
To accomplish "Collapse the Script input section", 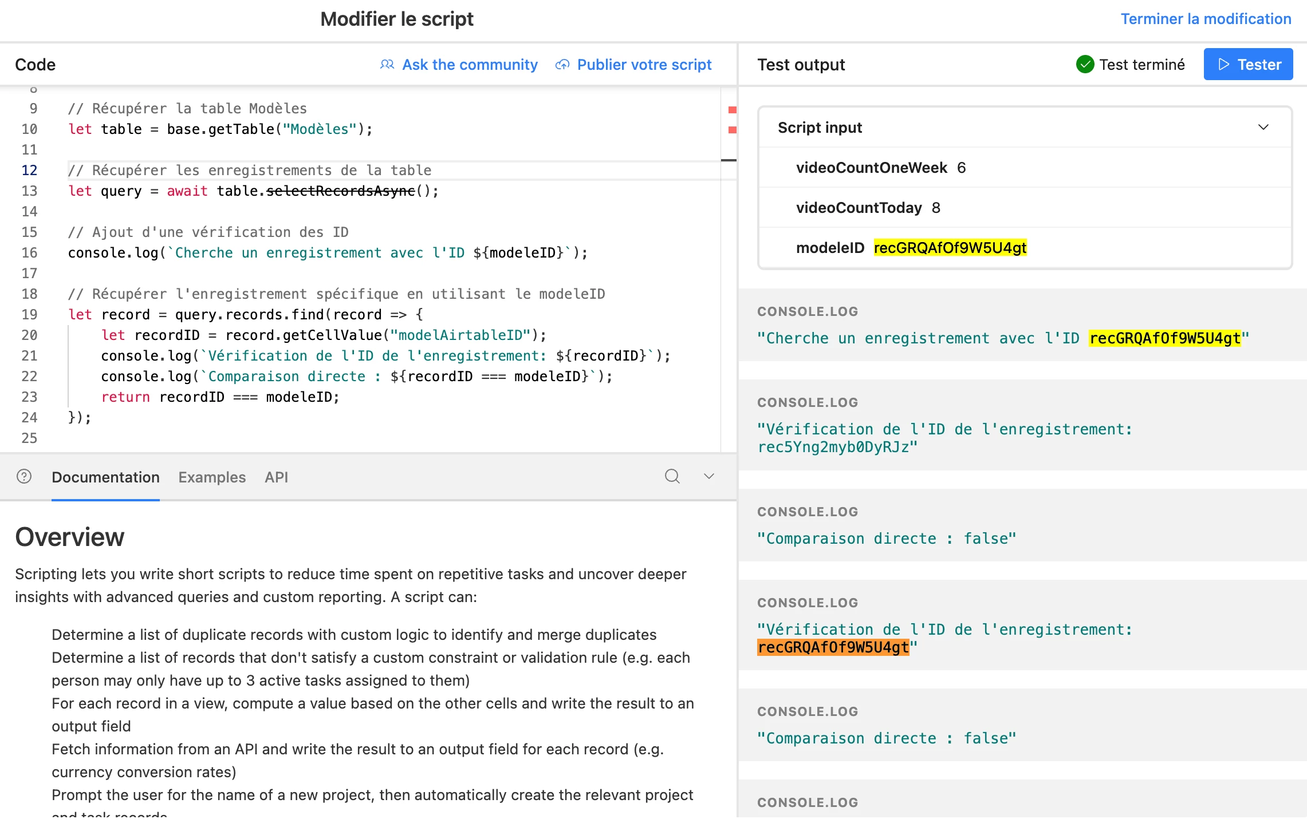I will click(x=1263, y=127).
